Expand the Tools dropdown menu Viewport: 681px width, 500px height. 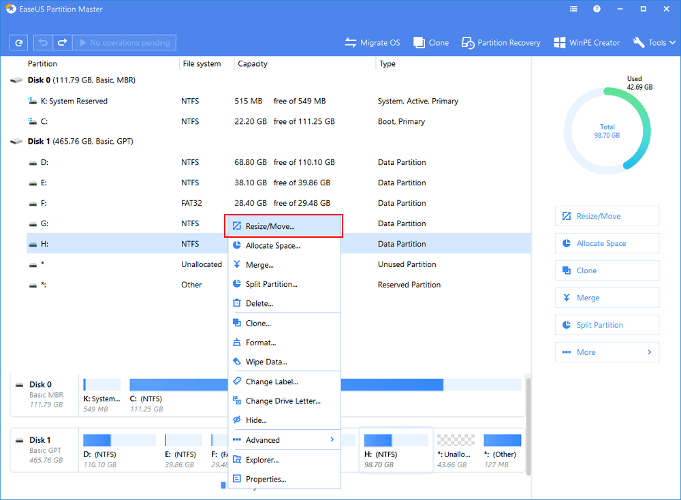click(654, 43)
